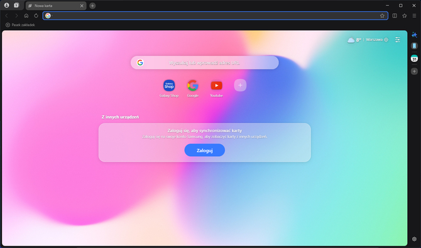Image resolution: width=421 pixels, height=248 pixels.
Task: Open sidebar settings gear
Action: 414,239
